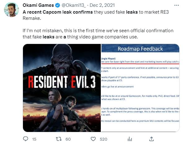This screenshot has width=183, height=144.
Task: Open the three-dot more options menu
Action: (x=176, y=5)
